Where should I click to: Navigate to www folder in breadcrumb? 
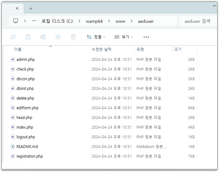(120, 21)
